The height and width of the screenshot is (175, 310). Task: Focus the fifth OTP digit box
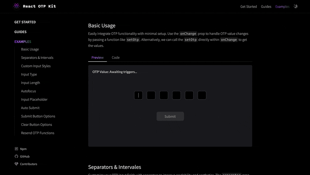coord(189,95)
